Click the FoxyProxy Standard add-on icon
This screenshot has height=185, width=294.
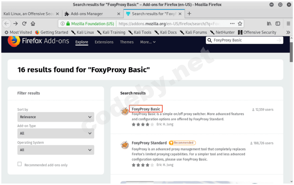tap(125, 145)
